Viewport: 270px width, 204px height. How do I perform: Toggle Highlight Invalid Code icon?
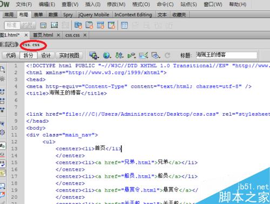pos(3,155)
